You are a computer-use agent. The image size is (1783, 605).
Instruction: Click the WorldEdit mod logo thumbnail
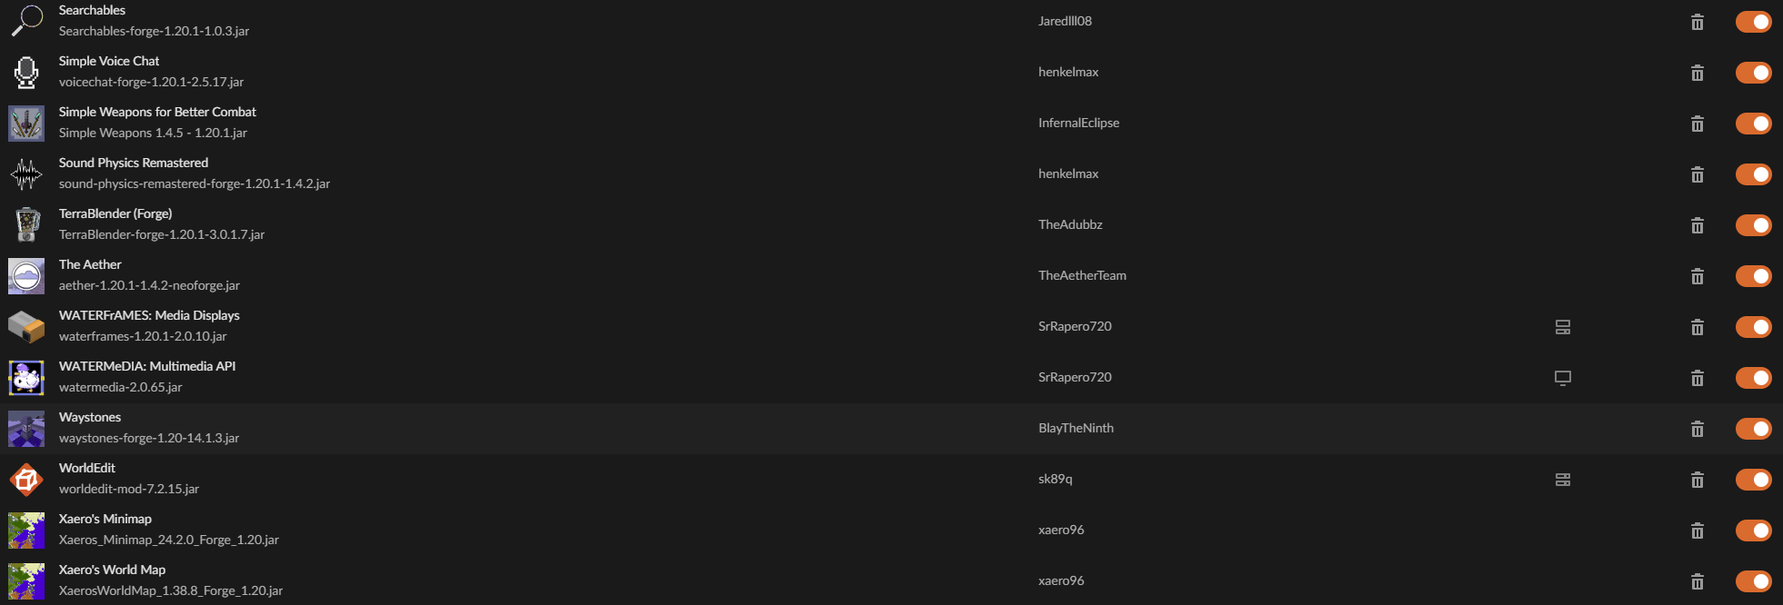pos(26,480)
